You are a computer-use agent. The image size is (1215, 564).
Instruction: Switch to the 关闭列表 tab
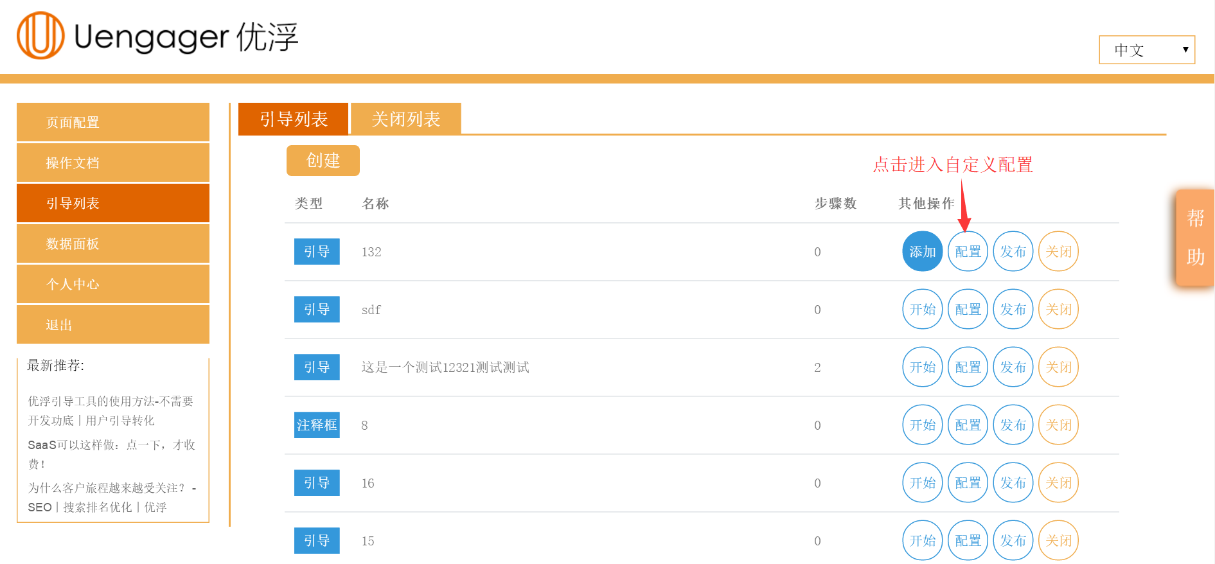click(x=406, y=119)
